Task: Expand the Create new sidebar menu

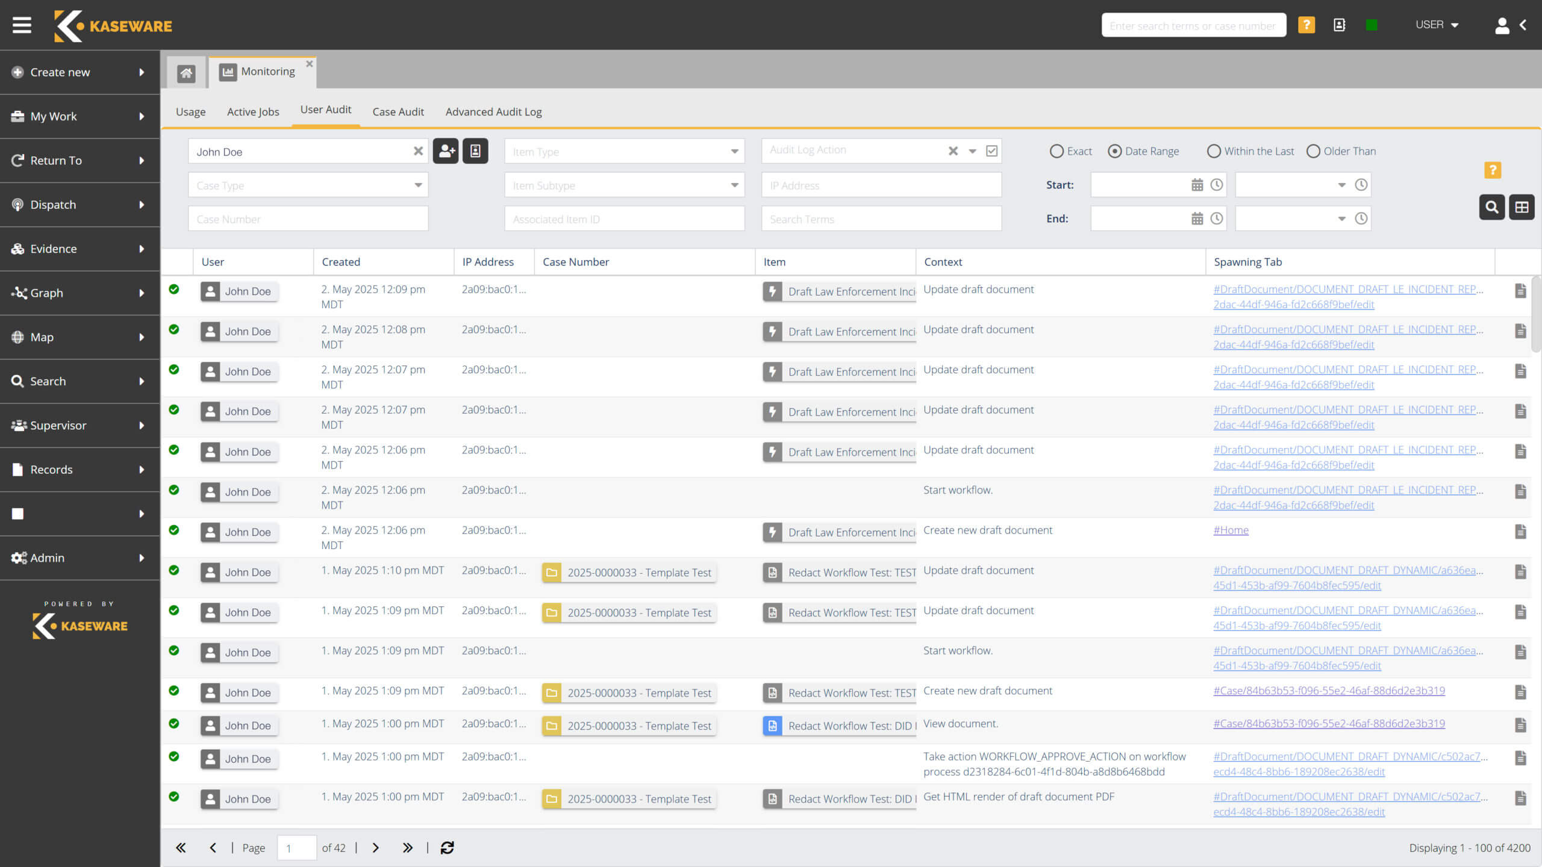Action: pos(80,72)
